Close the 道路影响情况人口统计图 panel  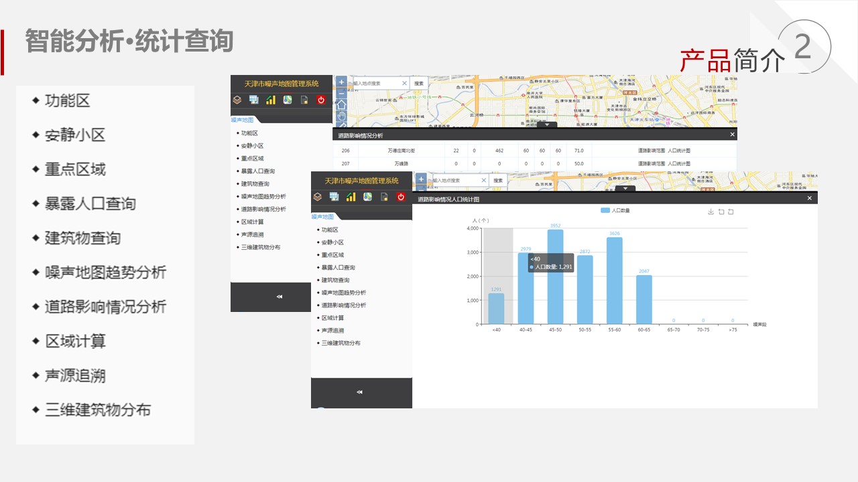tap(809, 199)
